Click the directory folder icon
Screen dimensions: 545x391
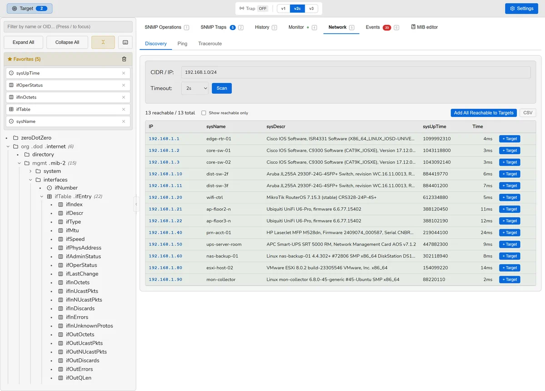click(x=27, y=155)
